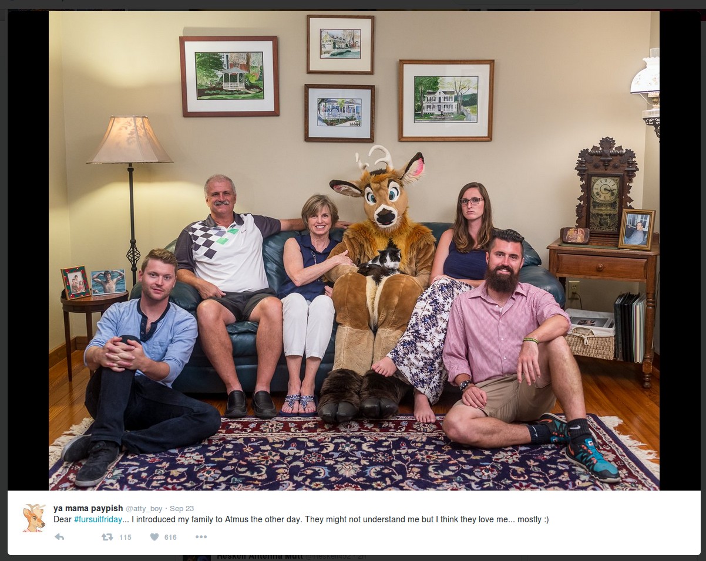
Task: Open the ya mama paypish profile name
Action: pos(88,508)
